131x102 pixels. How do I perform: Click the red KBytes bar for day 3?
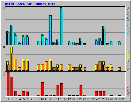[x=16, y=93]
